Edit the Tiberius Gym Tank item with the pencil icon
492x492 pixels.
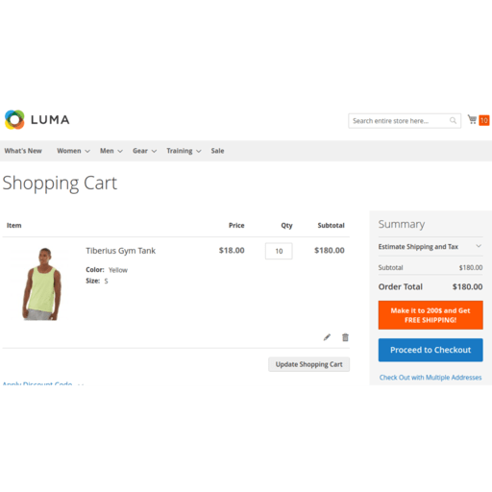pos(327,337)
